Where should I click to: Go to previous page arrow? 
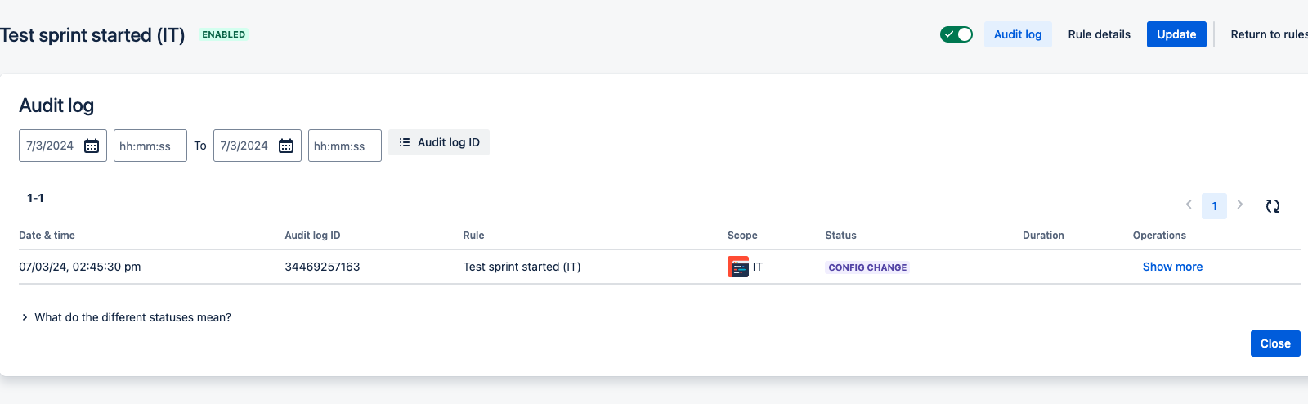pos(1189,204)
